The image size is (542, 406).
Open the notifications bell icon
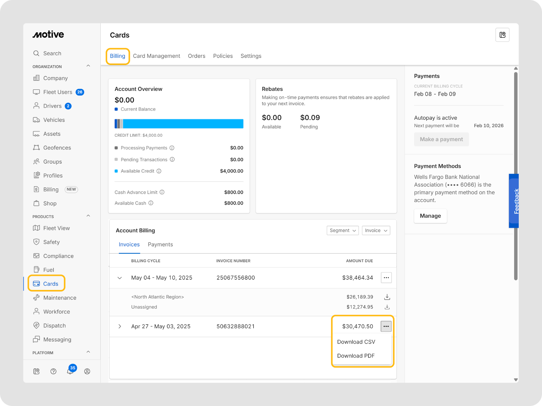(x=70, y=371)
